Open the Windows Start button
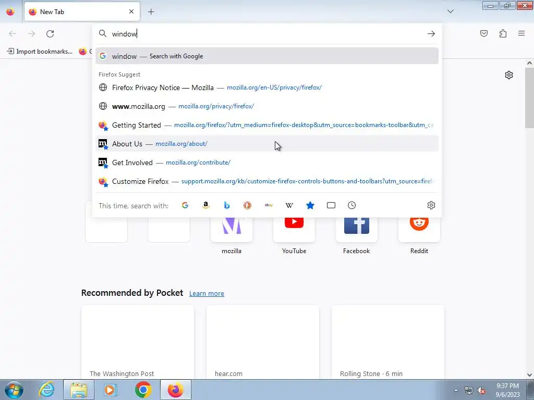Image resolution: width=534 pixels, height=400 pixels. [x=14, y=390]
